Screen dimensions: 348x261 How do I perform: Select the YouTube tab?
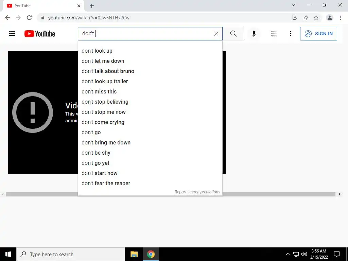tap(43, 6)
